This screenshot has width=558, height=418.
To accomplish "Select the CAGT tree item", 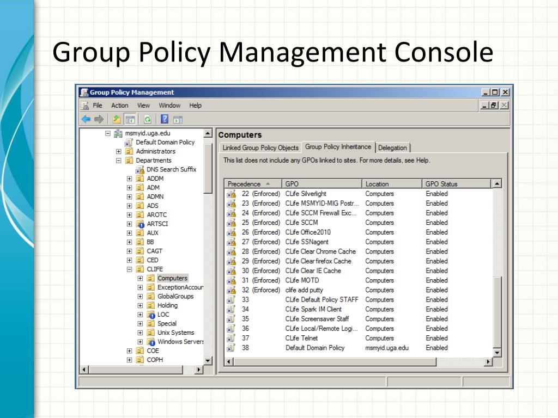I will click(154, 251).
